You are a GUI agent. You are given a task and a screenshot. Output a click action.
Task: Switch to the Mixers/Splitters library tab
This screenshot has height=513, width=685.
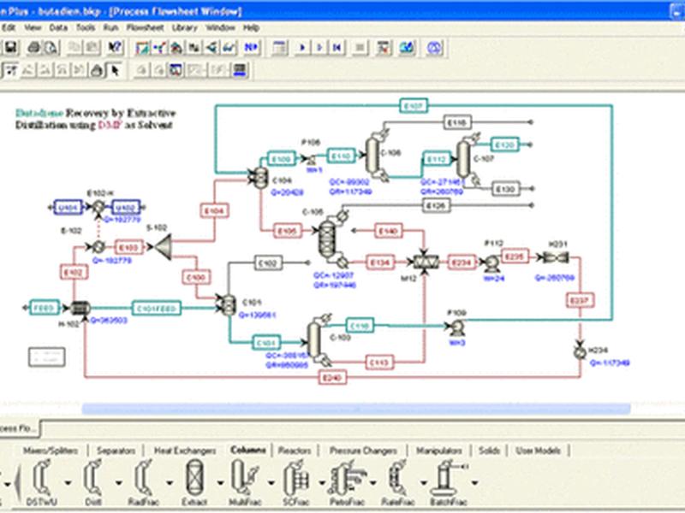(51, 451)
